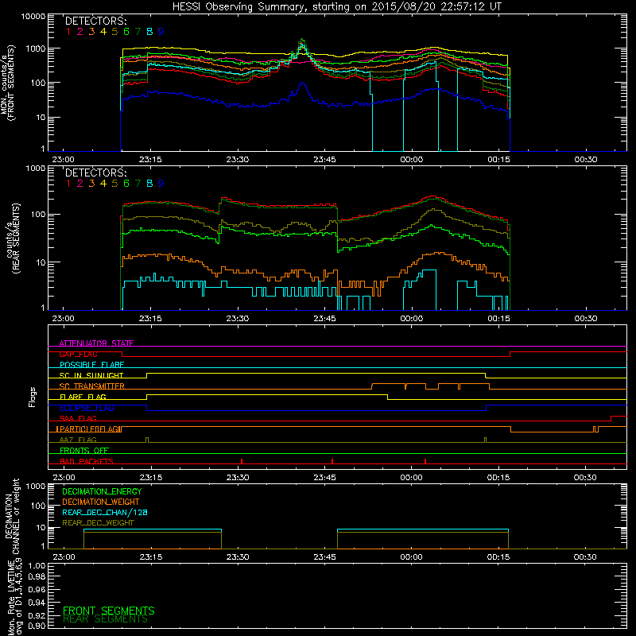
Task: Click the ATTENUATOR_STATE flag label
Action: tap(96, 343)
